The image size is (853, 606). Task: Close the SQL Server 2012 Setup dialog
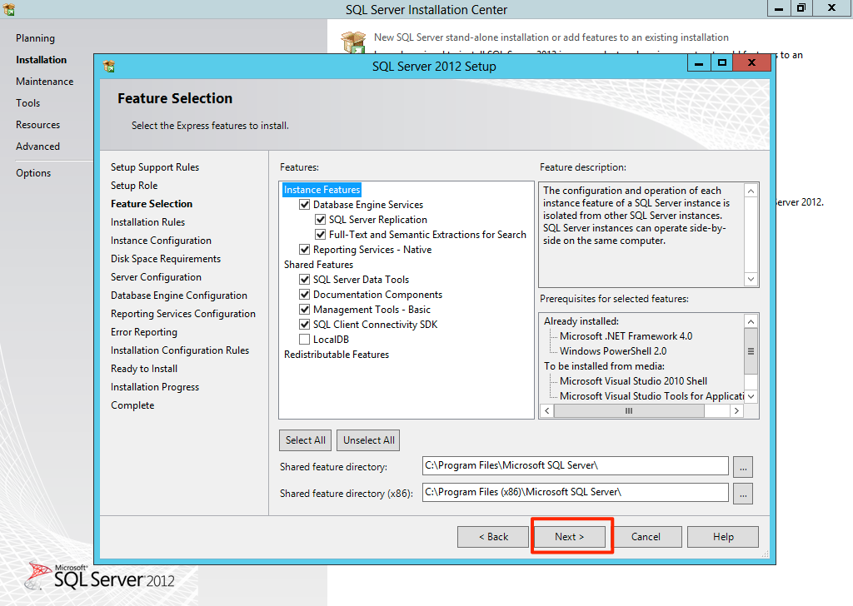[x=752, y=63]
